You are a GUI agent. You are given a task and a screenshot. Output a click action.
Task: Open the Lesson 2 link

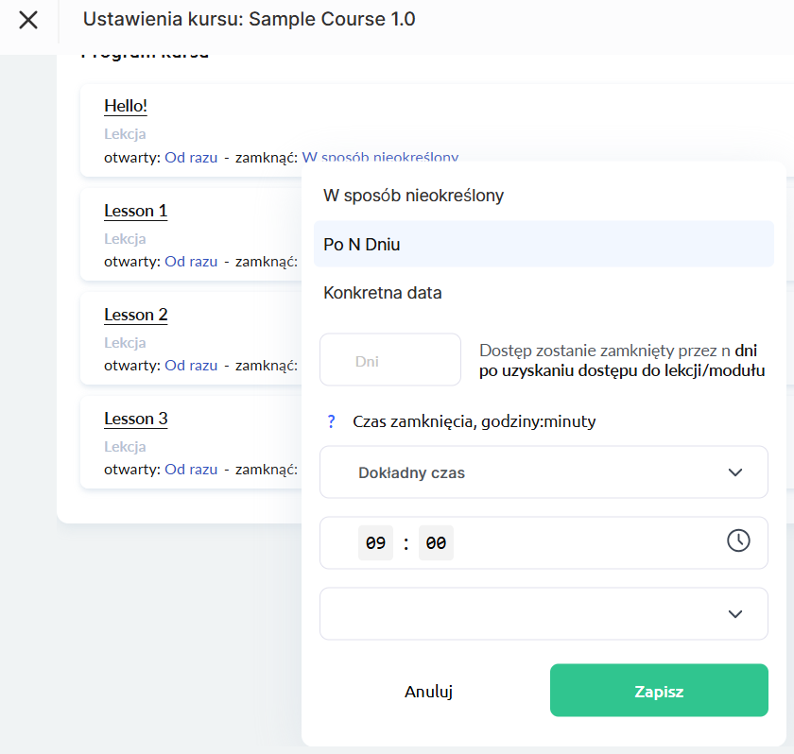[x=136, y=315]
